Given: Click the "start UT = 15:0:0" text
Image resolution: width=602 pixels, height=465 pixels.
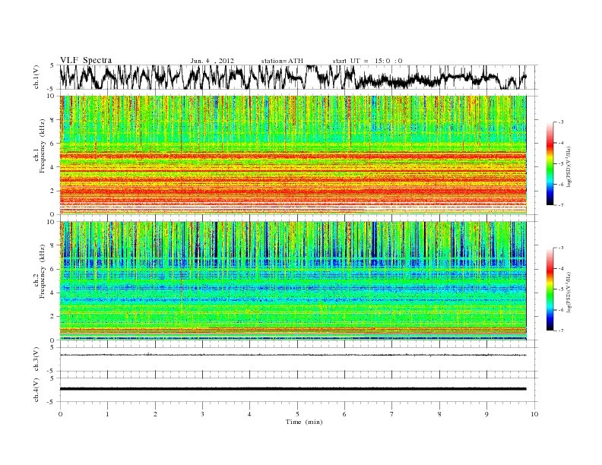Looking at the screenshot, I should 367,61.
